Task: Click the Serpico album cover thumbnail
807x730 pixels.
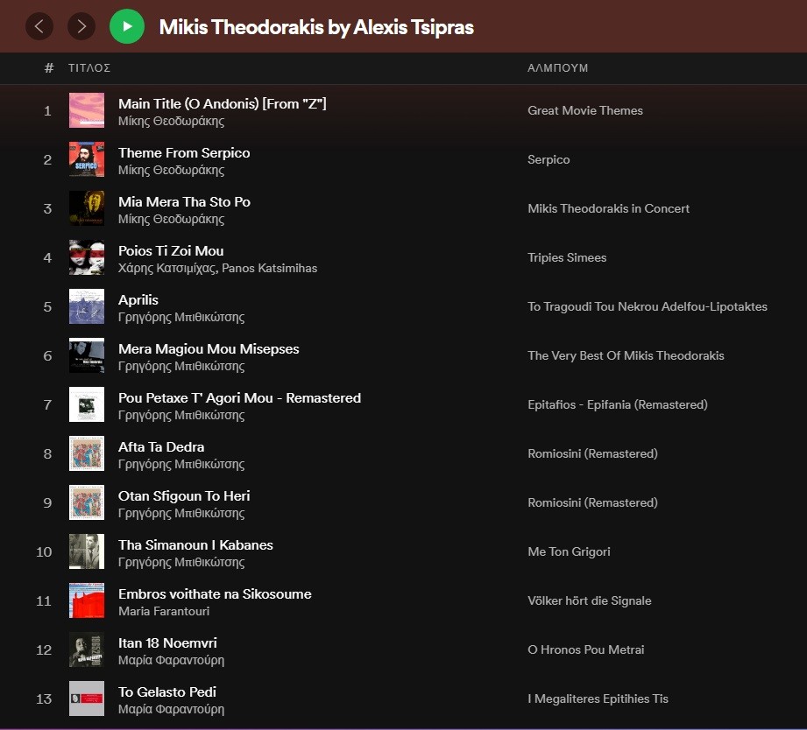Action: tap(87, 159)
